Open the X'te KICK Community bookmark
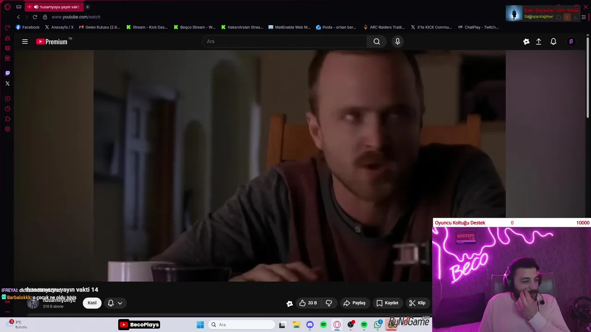The height and width of the screenshot is (332, 591). (x=431, y=27)
